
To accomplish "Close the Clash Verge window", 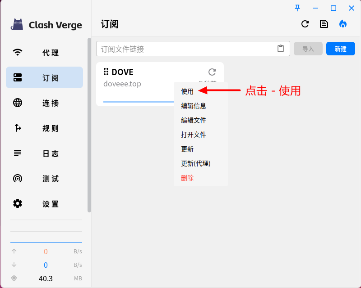I will point(352,8).
